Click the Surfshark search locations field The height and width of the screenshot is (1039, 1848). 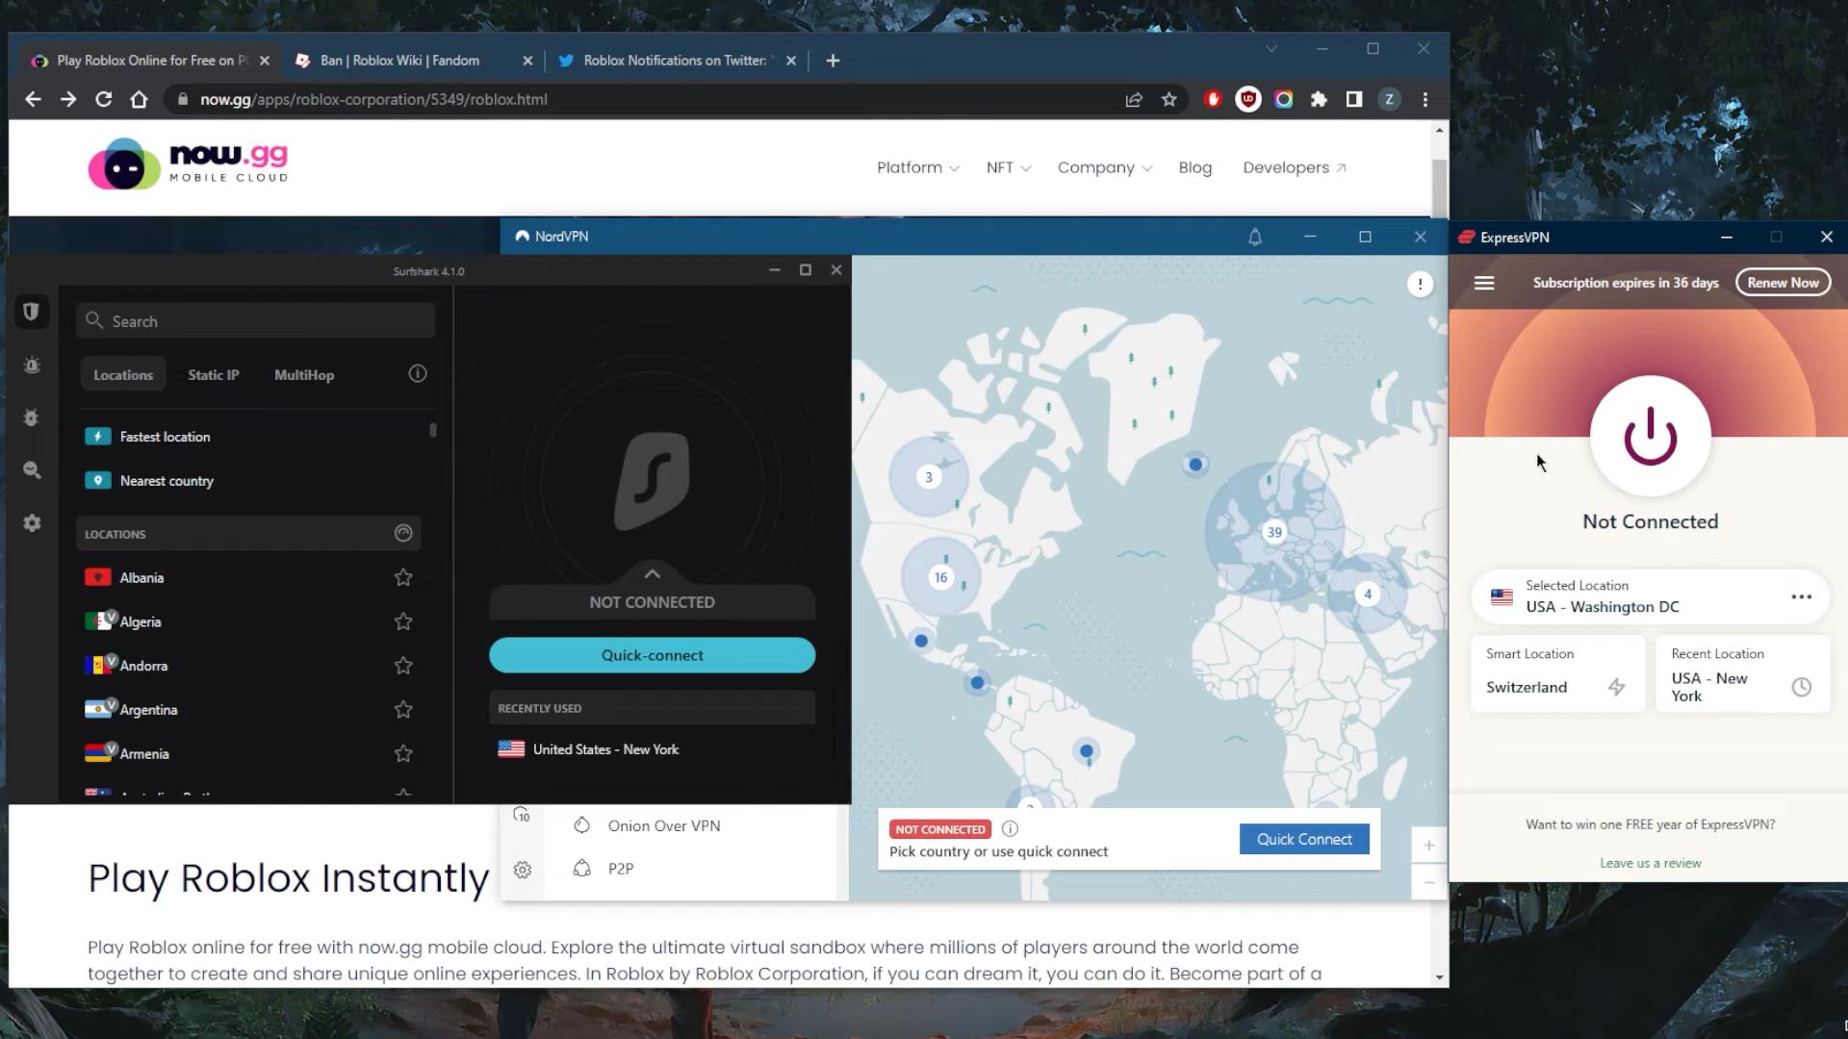coord(255,320)
